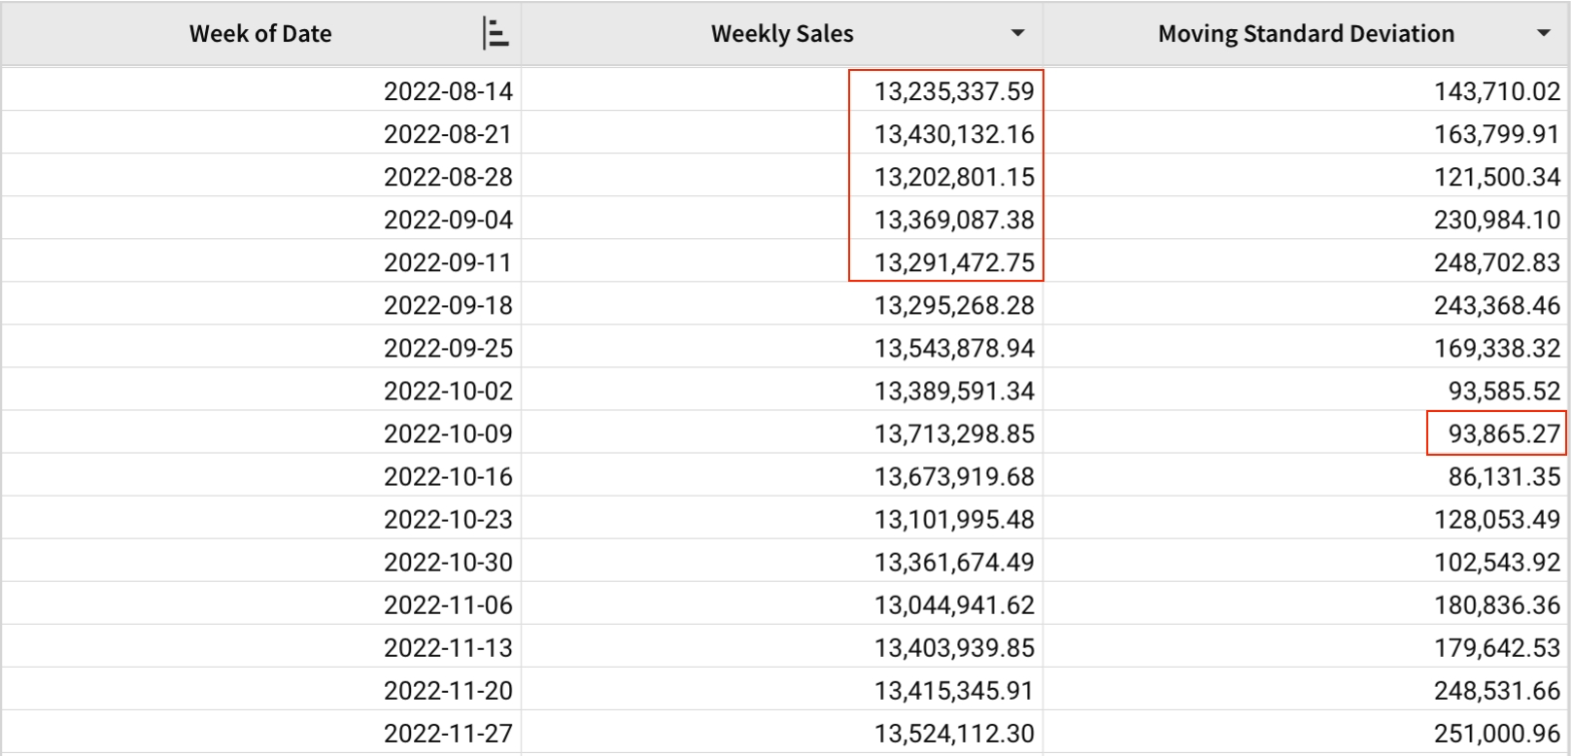Select the Week of Date column header

pos(260,34)
